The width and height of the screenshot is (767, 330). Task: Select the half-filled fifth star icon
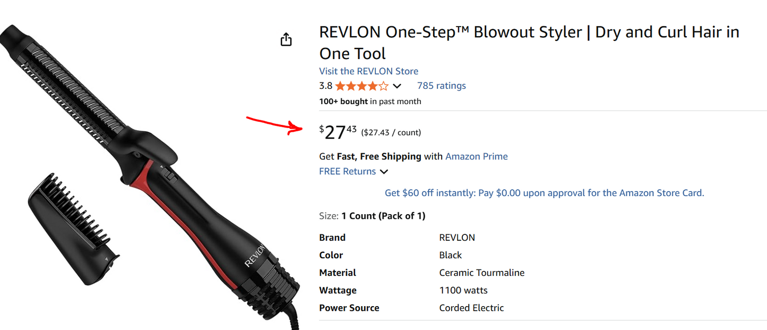point(383,86)
